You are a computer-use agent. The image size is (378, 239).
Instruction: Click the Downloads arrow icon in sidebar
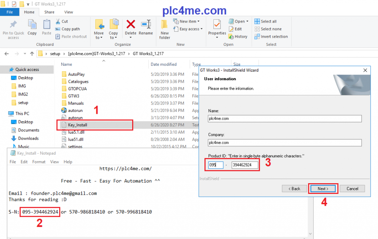coord(14,139)
